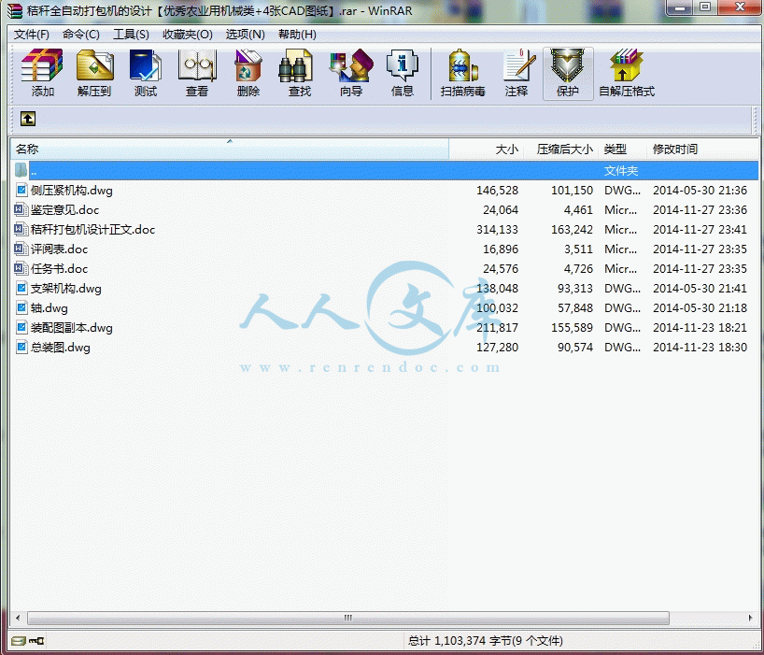Open the 工具(S) menu
Image resolution: width=764 pixels, height=655 pixels.
coord(131,35)
